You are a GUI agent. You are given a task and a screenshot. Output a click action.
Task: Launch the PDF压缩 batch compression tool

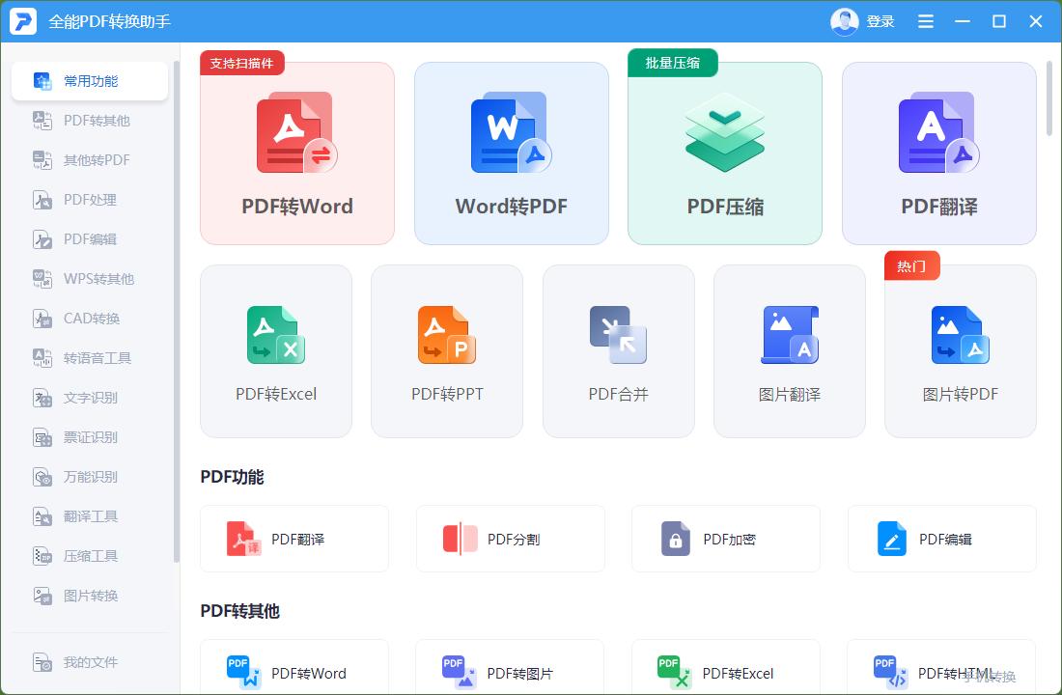pos(725,154)
